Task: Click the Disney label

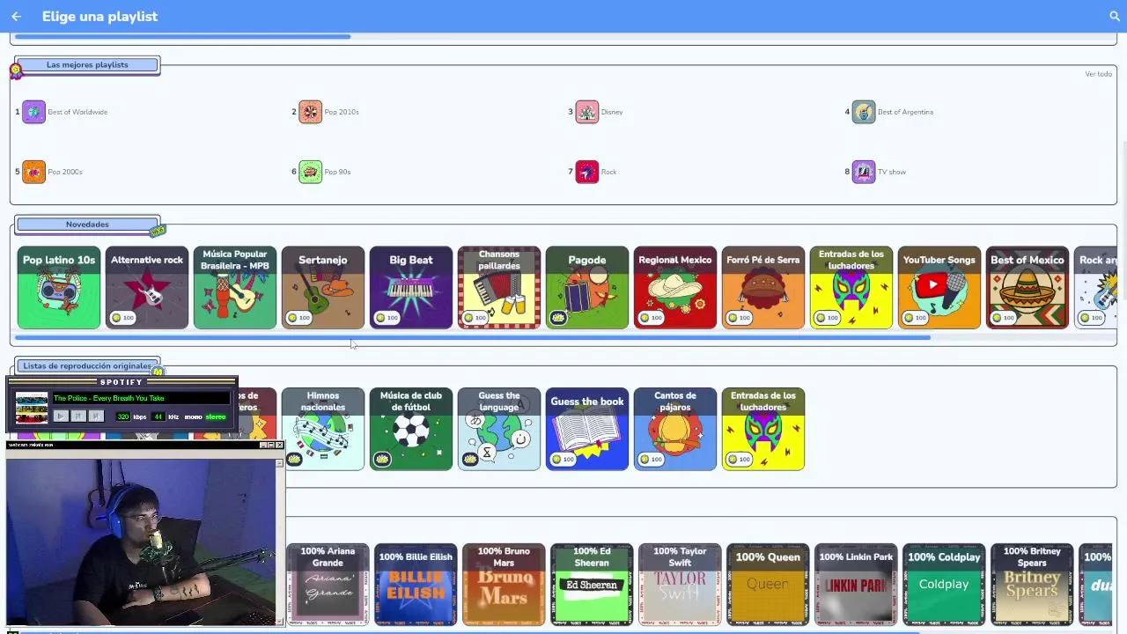Action: click(x=612, y=112)
